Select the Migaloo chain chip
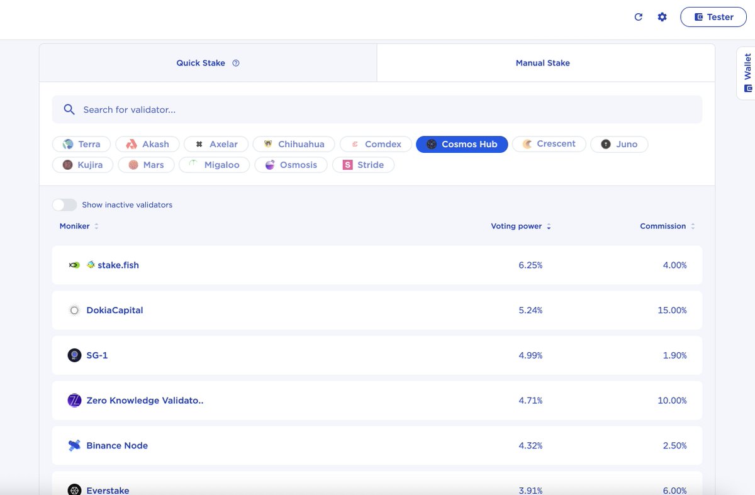This screenshot has width=755, height=495. click(214, 165)
